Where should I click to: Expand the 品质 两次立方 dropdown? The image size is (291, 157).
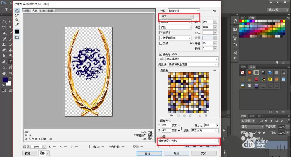[x=204, y=131]
